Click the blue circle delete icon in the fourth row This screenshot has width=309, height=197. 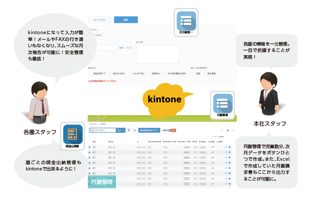(229, 163)
